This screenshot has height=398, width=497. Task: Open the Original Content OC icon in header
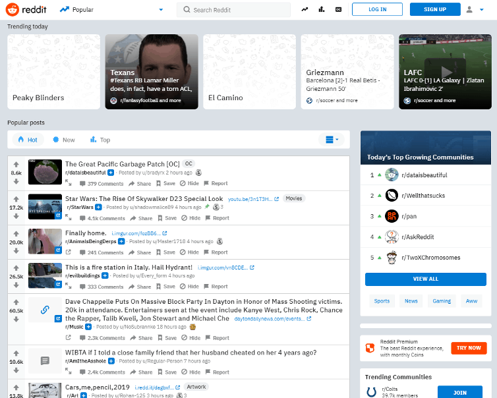338,9
